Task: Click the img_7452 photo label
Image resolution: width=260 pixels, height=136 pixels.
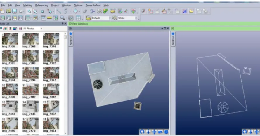Action: point(49,114)
